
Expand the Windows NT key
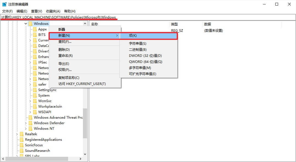[x=26, y=129]
